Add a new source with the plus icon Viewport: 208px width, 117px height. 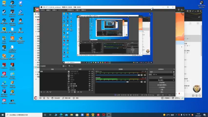tap(69, 92)
